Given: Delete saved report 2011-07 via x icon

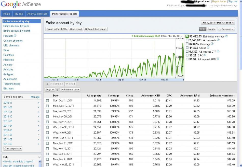Looking at the screenshot, I should coord(39,135).
